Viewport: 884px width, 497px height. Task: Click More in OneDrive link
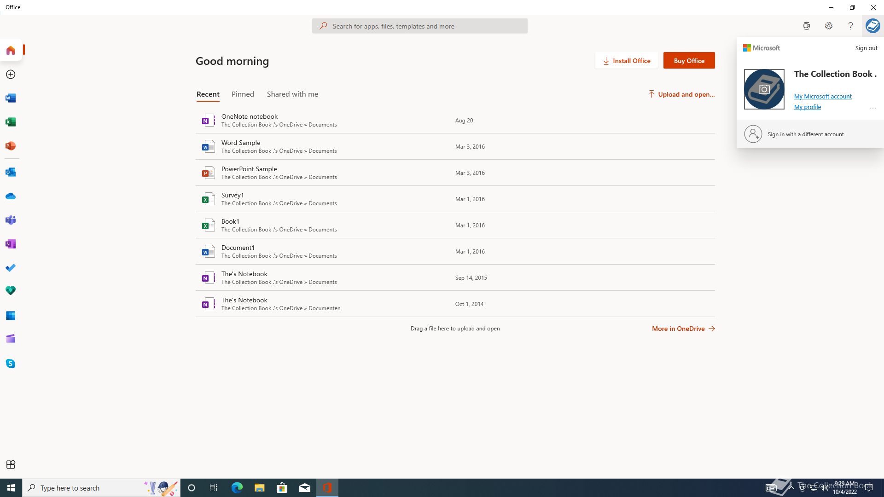[x=683, y=329]
